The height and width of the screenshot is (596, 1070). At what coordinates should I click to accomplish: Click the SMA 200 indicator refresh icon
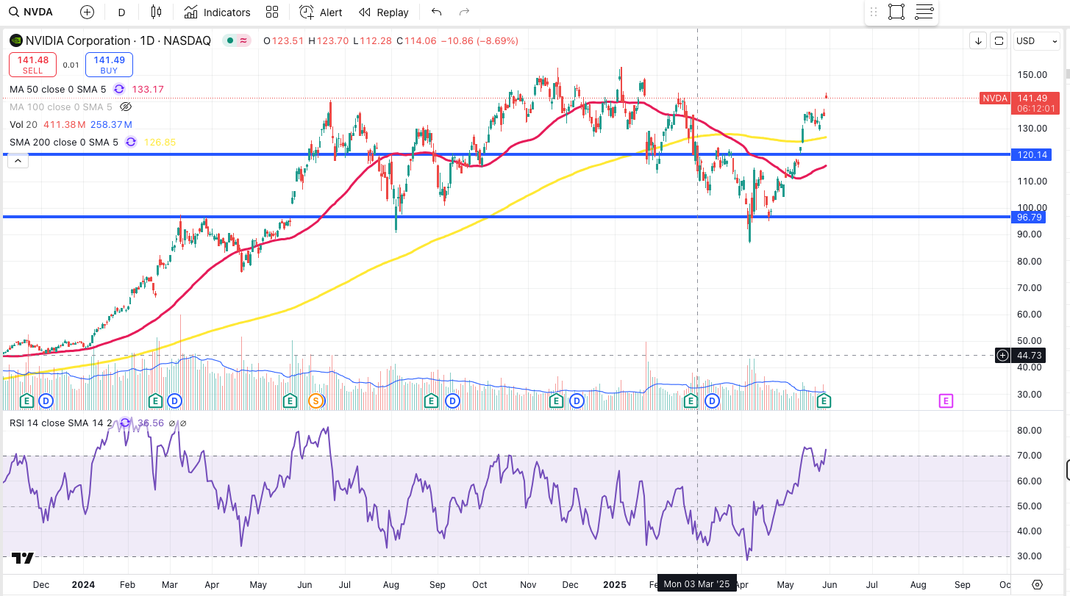click(131, 142)
